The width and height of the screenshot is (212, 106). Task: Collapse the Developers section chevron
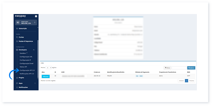coord(34,50)
